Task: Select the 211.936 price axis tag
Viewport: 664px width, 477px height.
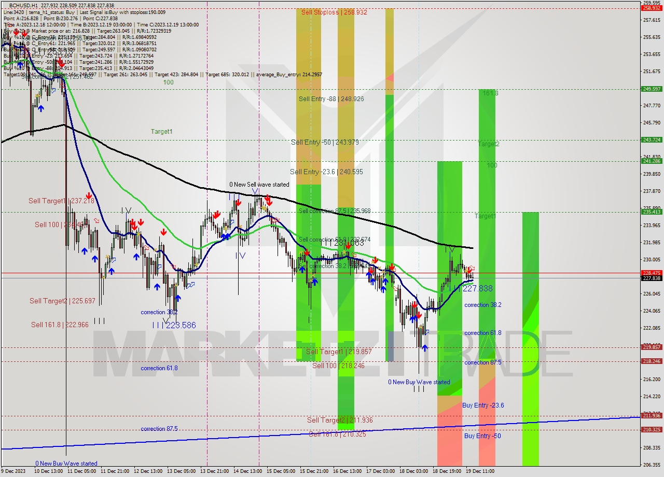Action: coord(652,415)
